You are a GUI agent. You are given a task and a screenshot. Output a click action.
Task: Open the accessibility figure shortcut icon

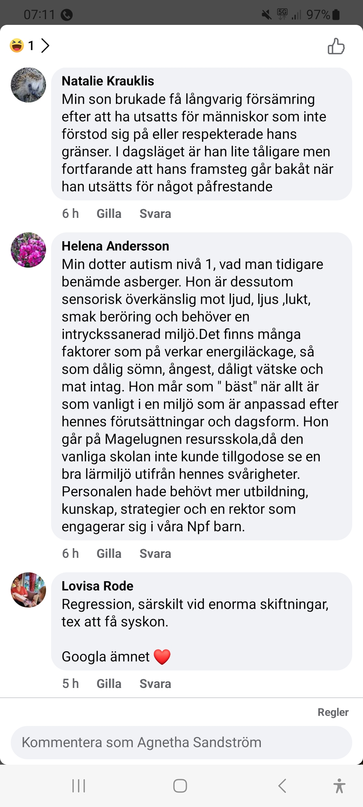pos(339,786)
